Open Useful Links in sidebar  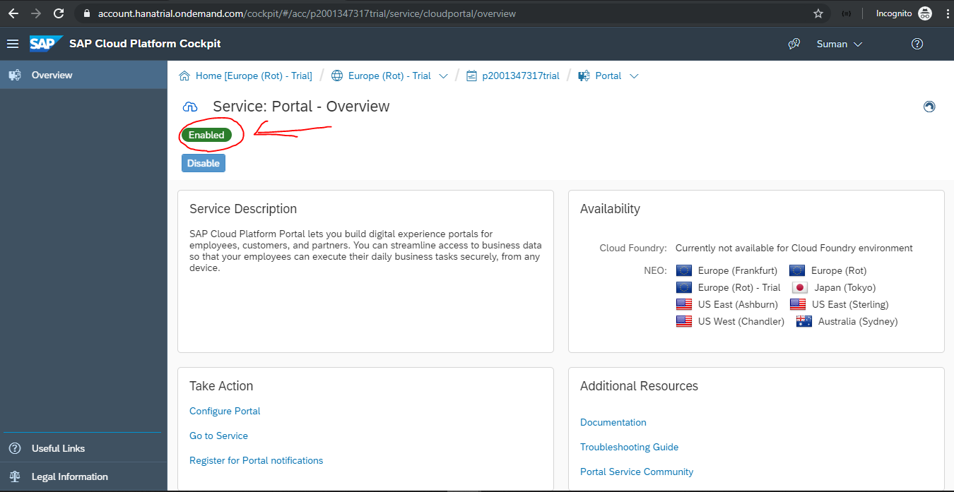tap(83, 448)
